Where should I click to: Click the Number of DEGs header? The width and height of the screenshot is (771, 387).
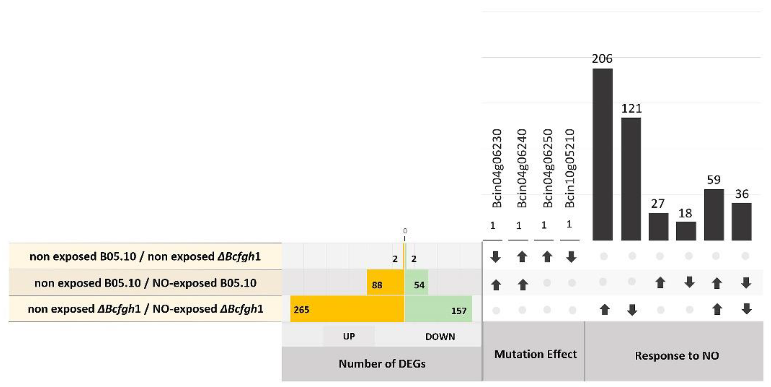point(382,364)
